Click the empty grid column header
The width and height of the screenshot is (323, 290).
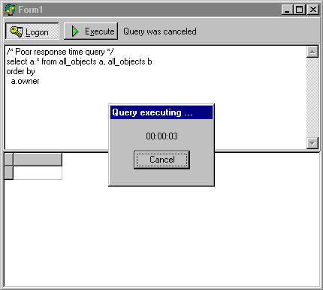pos(38,160)
